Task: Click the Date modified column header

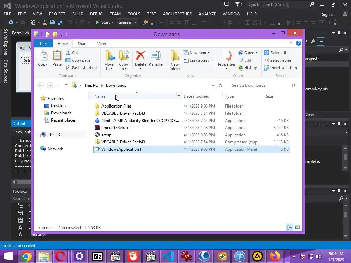Action: [x=196, y=96]
